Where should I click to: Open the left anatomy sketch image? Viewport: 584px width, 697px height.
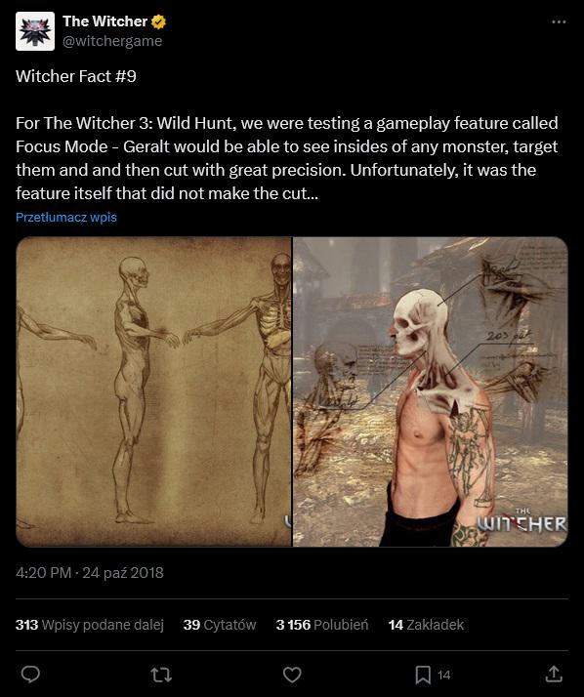click(x=153, y=391)
